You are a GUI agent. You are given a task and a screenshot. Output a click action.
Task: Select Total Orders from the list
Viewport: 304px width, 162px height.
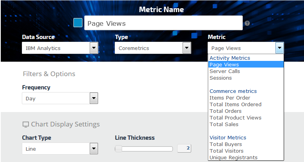(225, 111)
